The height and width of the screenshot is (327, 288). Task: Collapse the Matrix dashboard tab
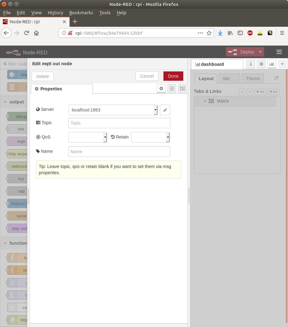coord(205,101)
